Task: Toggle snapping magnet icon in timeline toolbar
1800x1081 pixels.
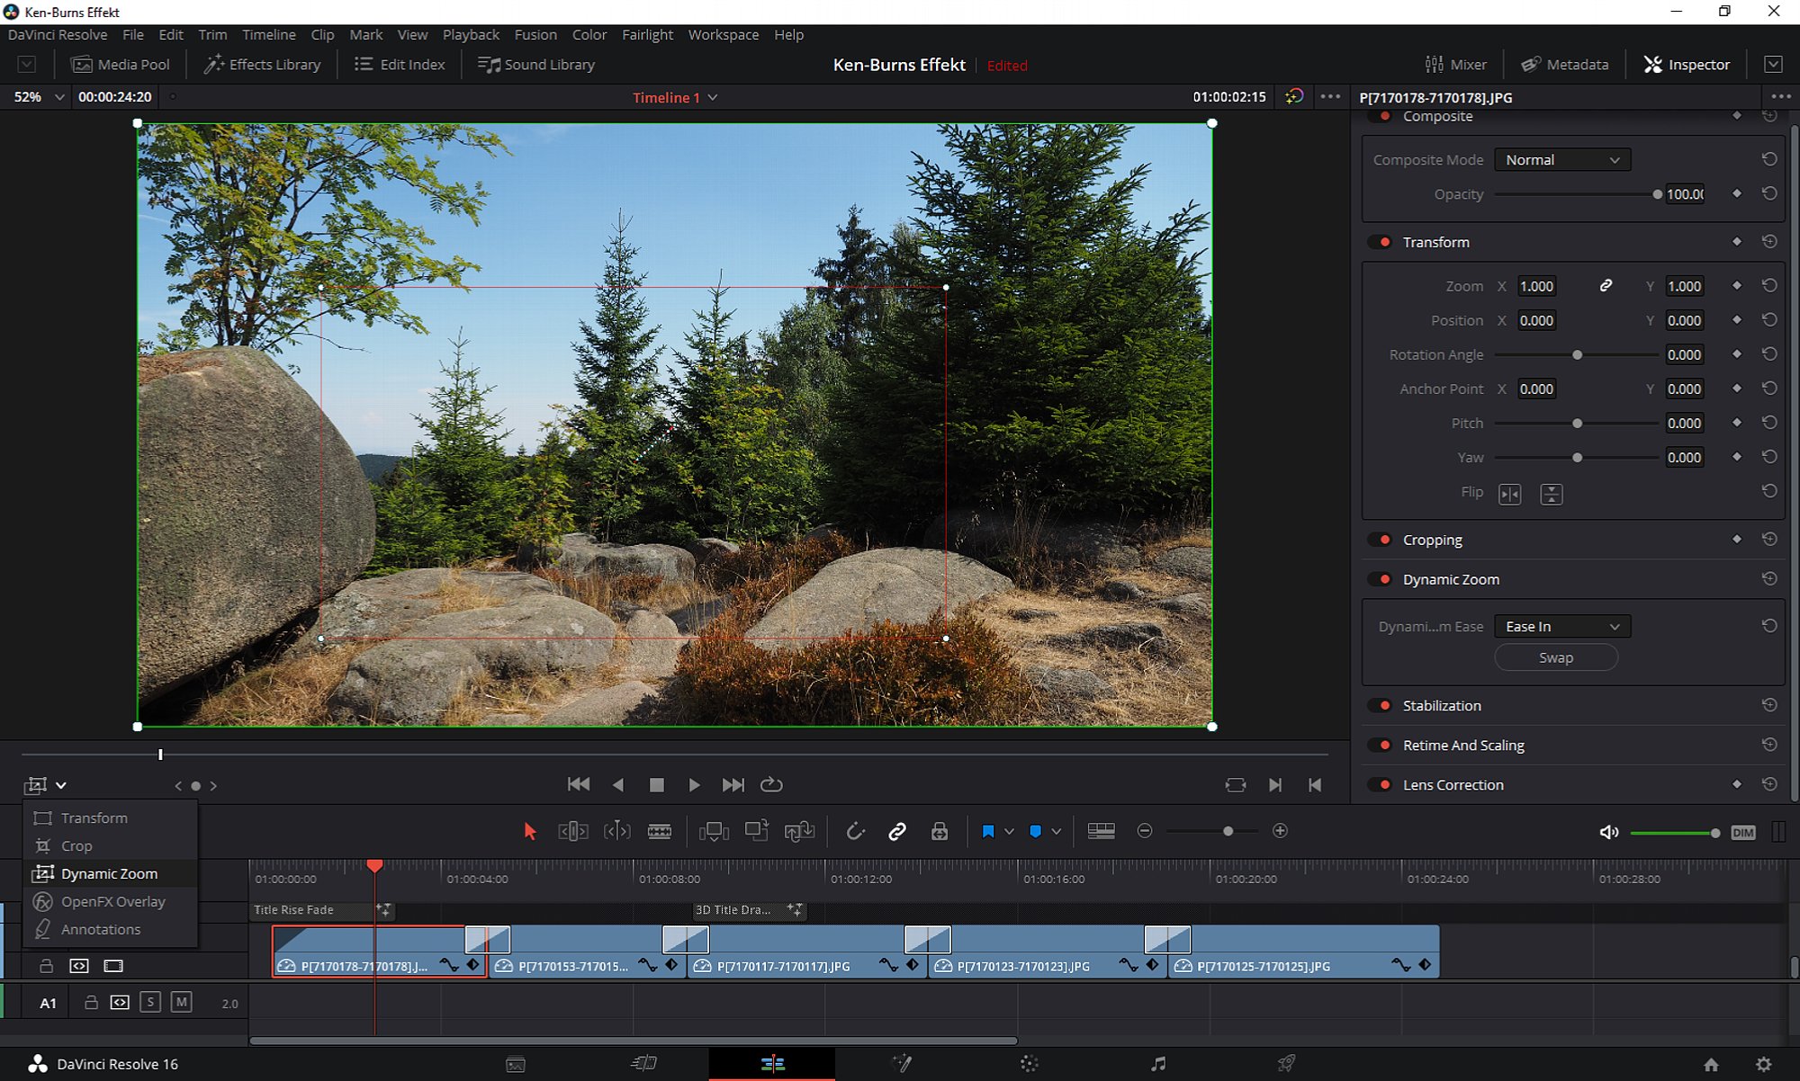Action: pyautogui.click(x=855, y=831)
